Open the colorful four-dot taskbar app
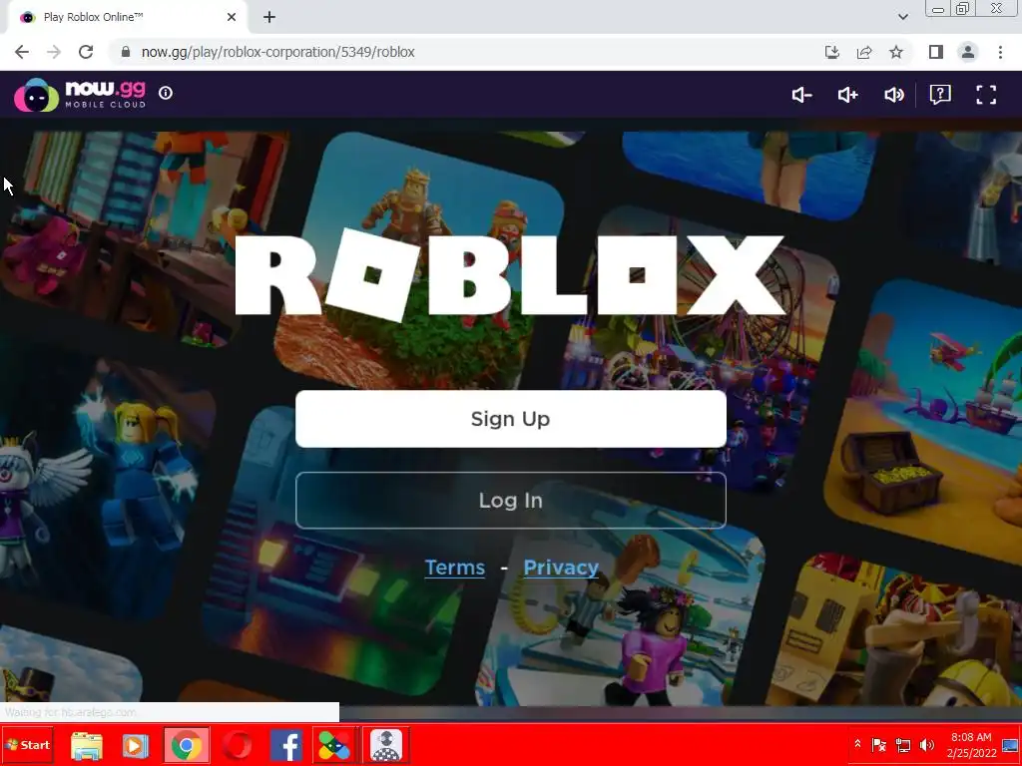This screenshot has height=766, width=1022. point(334,745)
